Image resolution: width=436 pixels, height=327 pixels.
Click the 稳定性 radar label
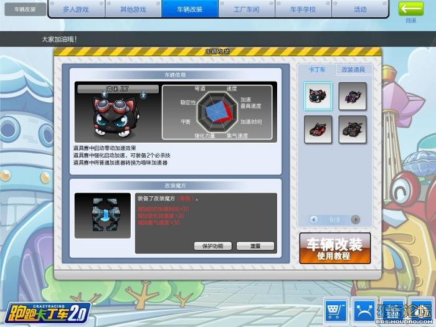pos(187,102)
